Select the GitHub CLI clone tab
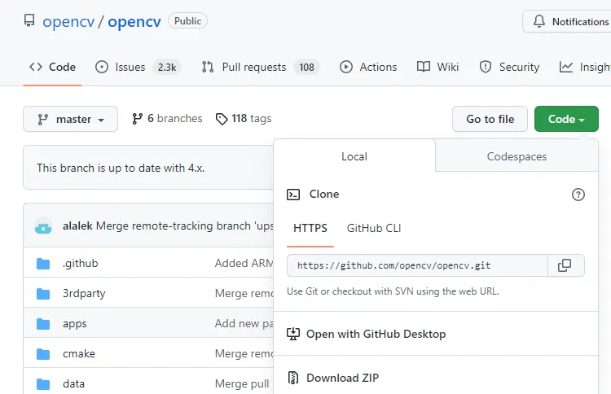 click(374, 229)
